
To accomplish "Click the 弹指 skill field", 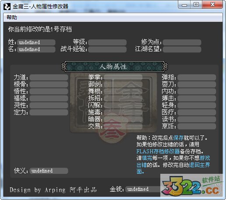I will pyautogui.click(x=197, y=77).
